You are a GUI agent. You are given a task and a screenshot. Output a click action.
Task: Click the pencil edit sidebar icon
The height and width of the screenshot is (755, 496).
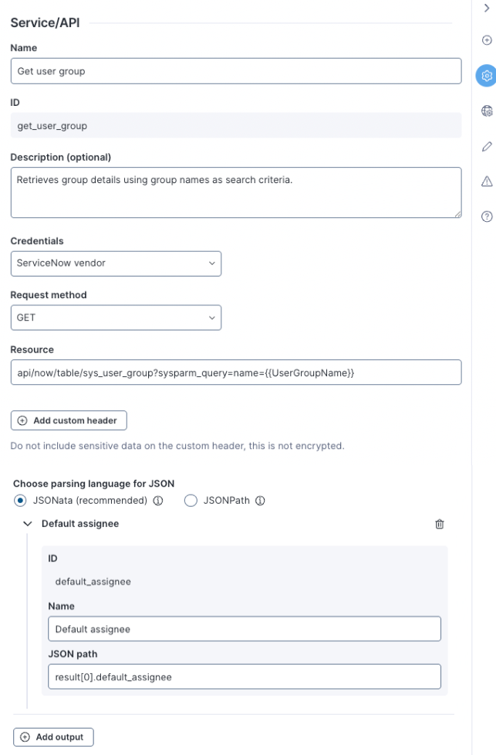pyautogui.click(x=487, y=146)
